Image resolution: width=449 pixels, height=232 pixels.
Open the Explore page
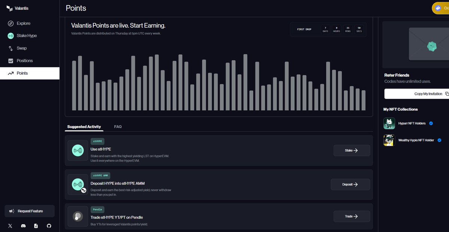pos(30,24)
